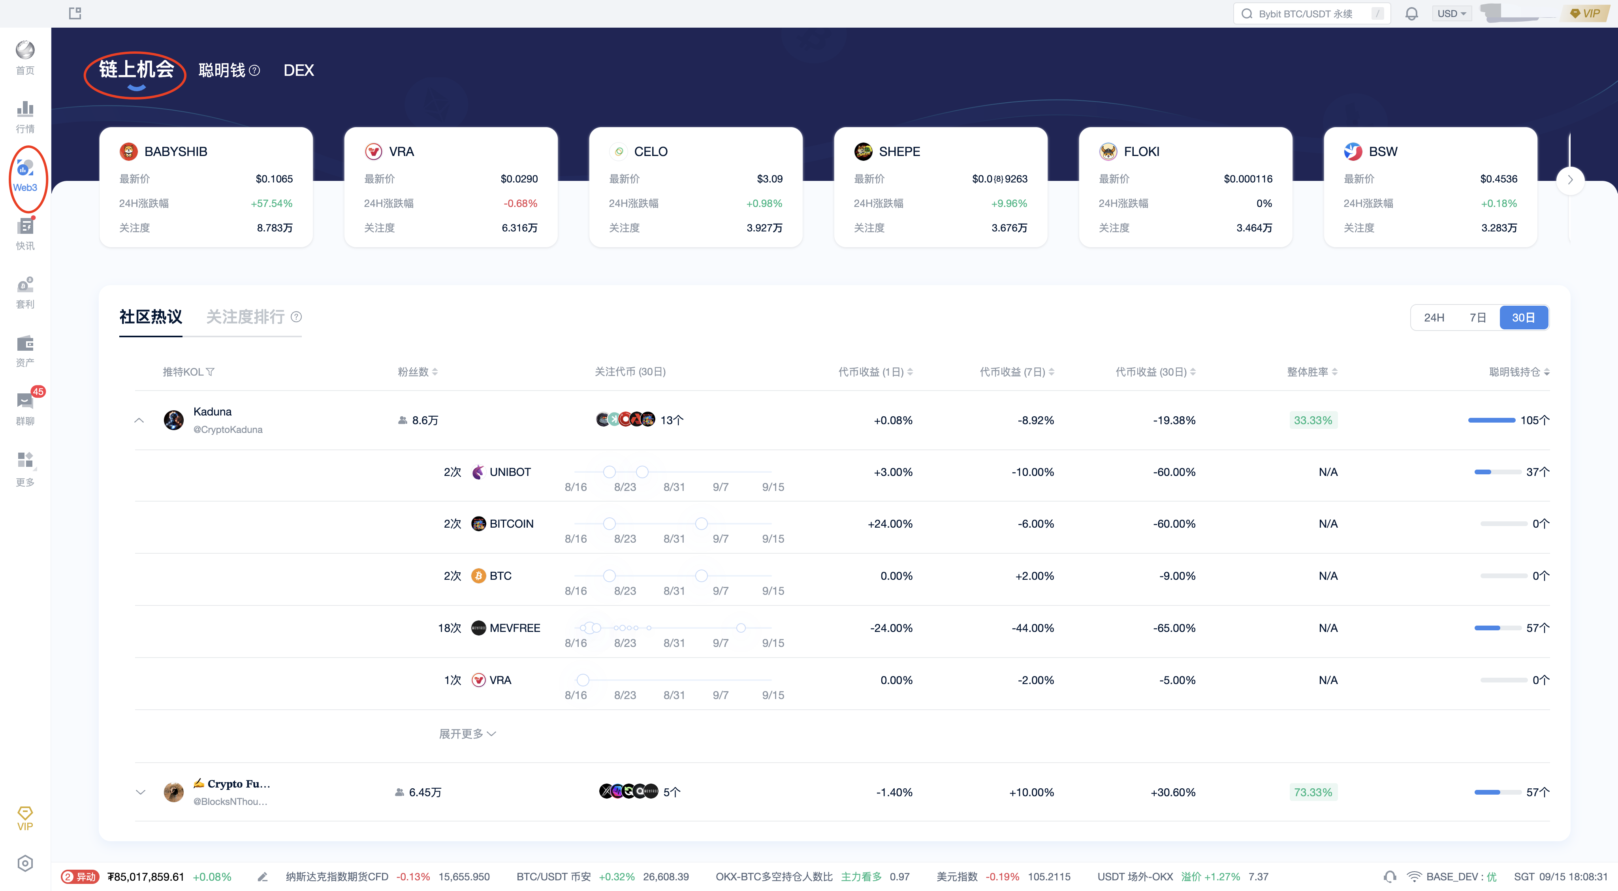Open the VRA coin card
This screenshot has height=891, width=1618.
pos(451,187)
